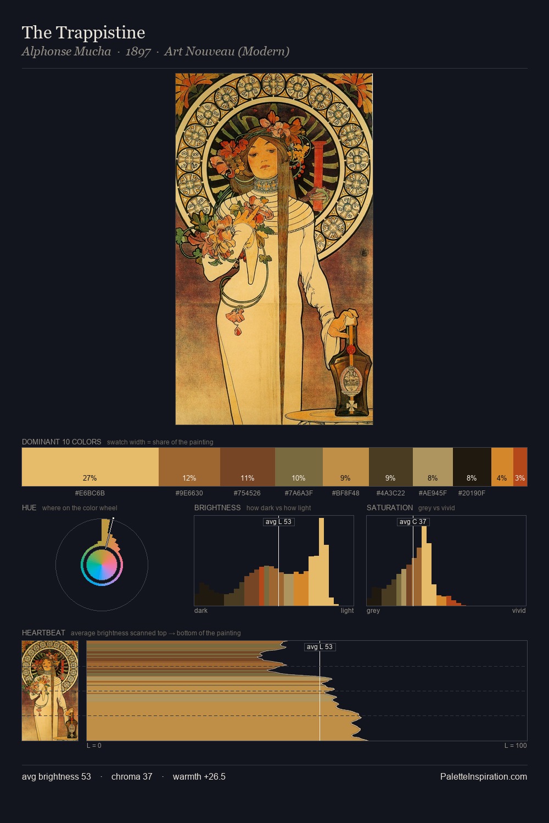Click footer stat "chroma 37"
The image size is (549, 823).
132,776
